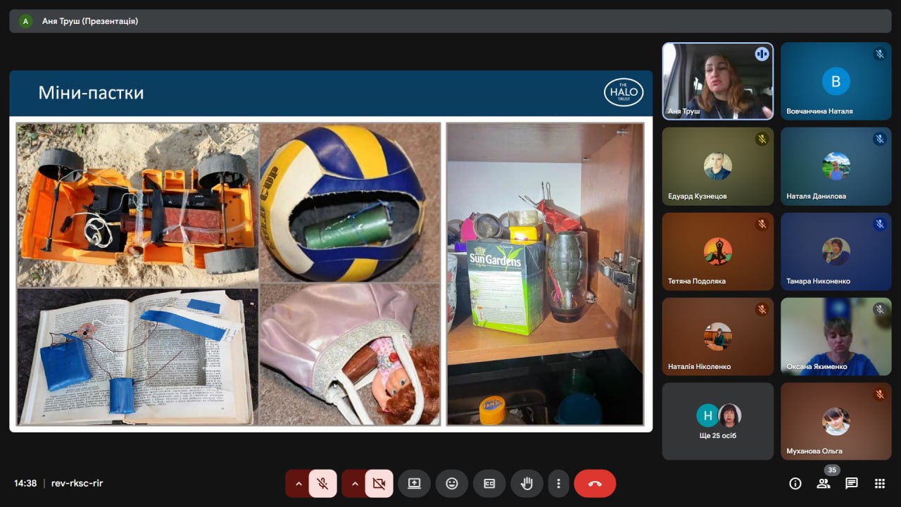This screenshot has height=507, width=901.
Task: Click the Вовчанчина Наталя participant tile
Action: pyautogui.click(x=836, y=81)
